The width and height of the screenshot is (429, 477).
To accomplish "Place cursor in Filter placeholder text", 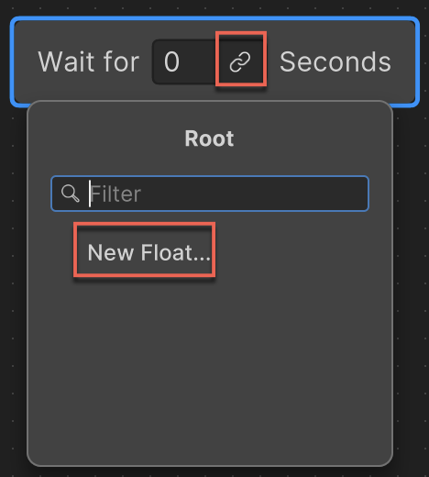I will point(116,194).
